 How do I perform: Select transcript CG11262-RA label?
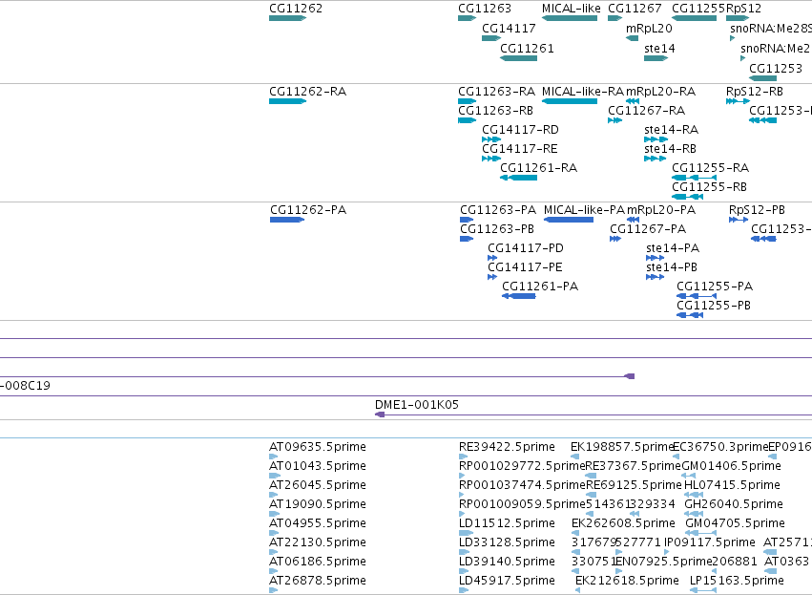(x=307, y=92)
